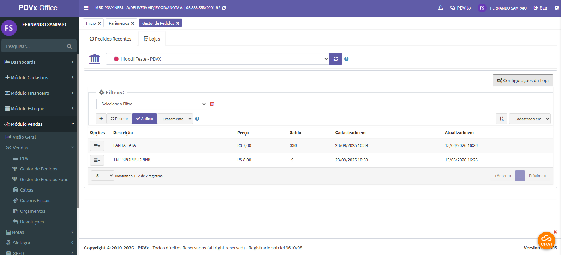Click the purple reload stores button
Screen dimensions: 561x255
336,59
